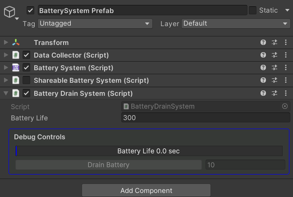Viewport: 293px width, 197px height.
Task: Click the Drain Battery button
Action: pyautogui.click(x=109, y=165)
